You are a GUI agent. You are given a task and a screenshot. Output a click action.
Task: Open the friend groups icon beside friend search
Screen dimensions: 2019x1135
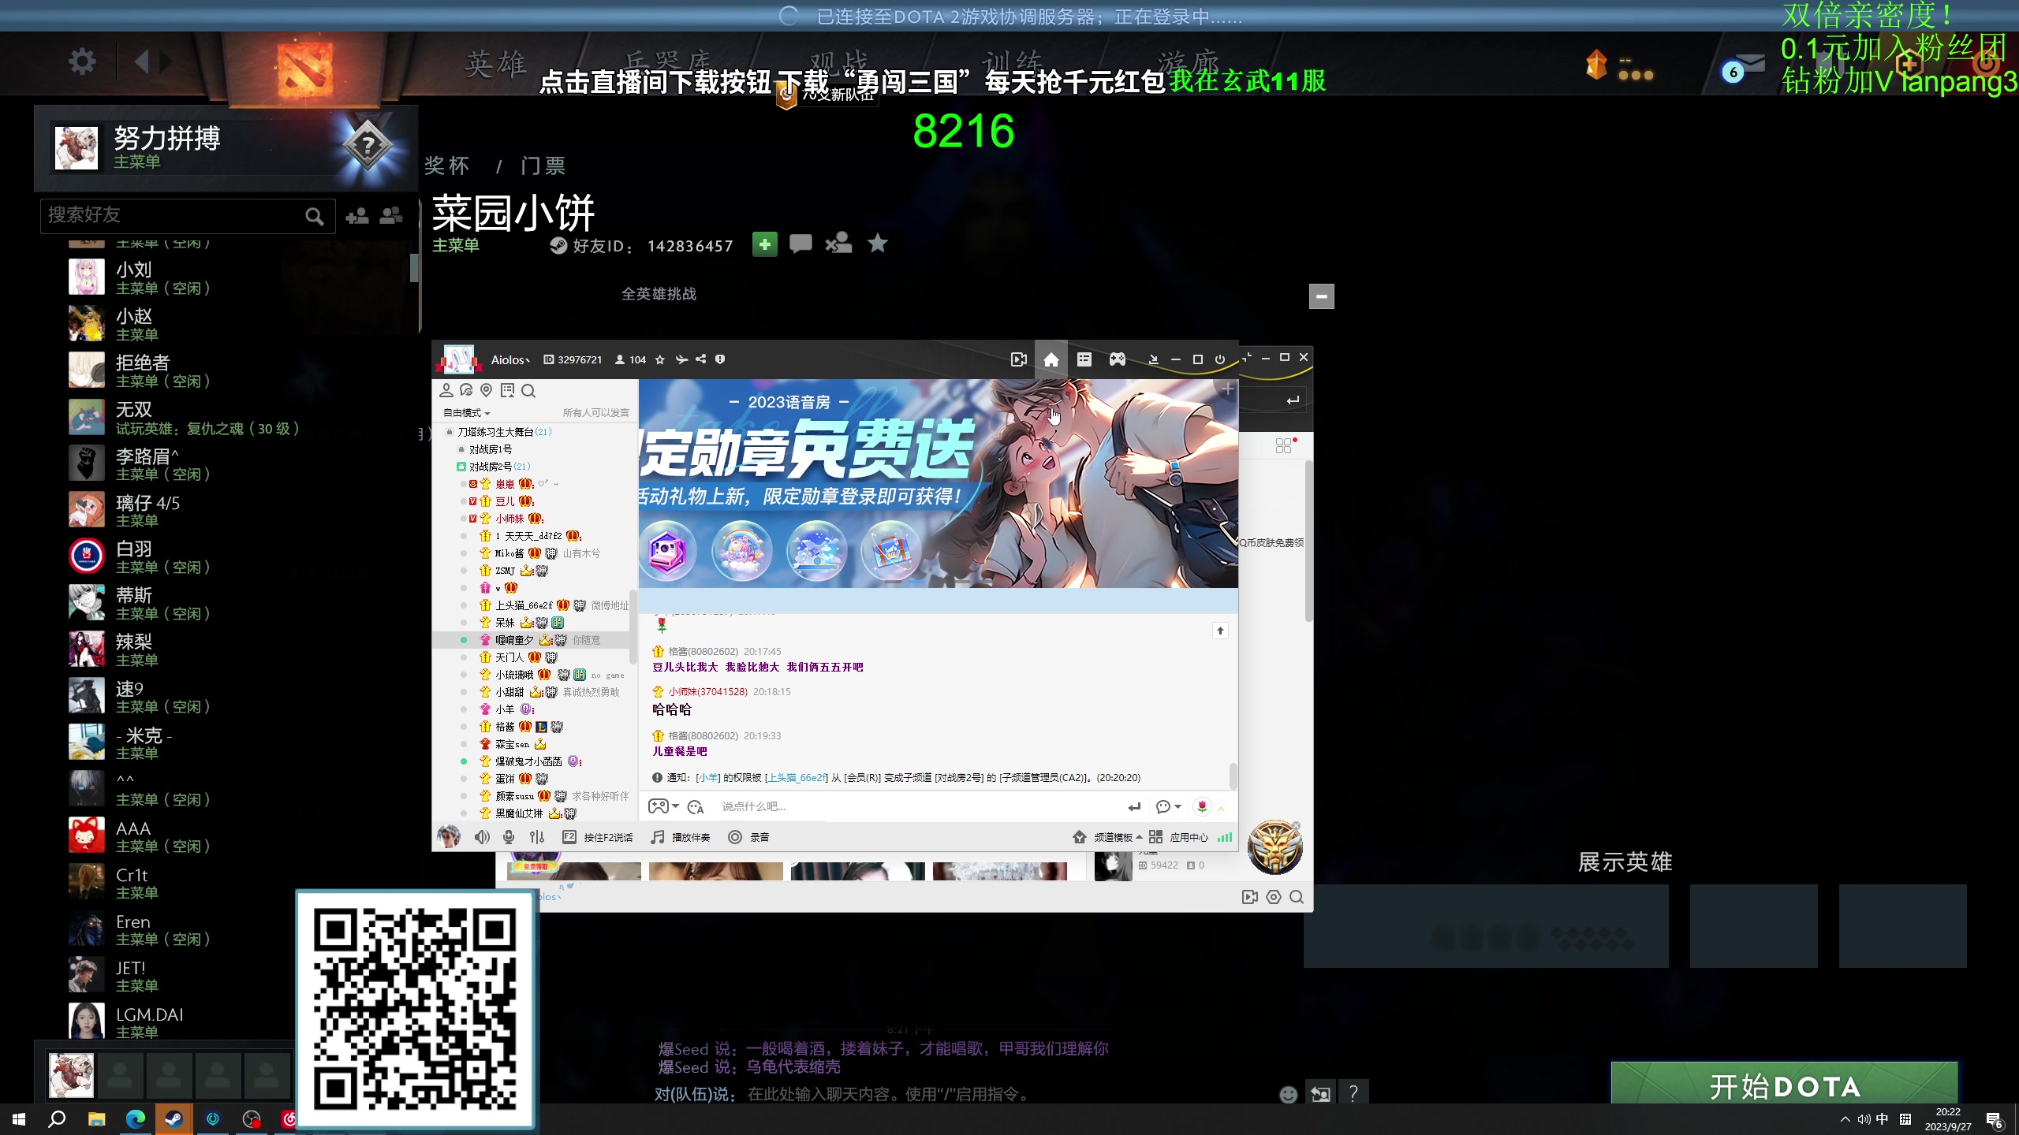coord(391,215)
